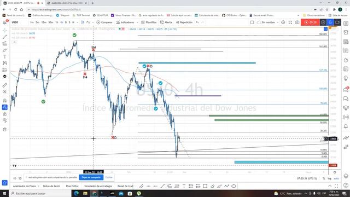Image resolution: width=350 pixels, height=197 pixels.
Task: Click the Comparar button
Action: (x=104, y=22)
